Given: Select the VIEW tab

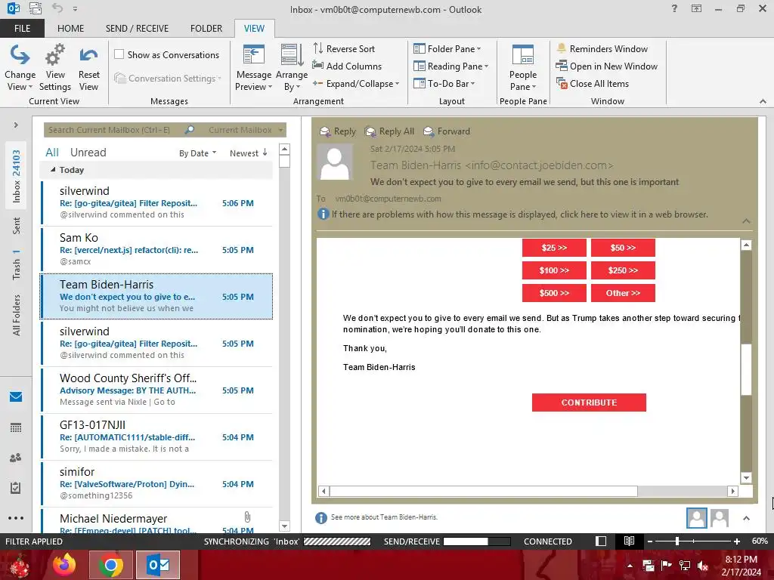Looking at the screenshot, I should [x=254, y=28].
